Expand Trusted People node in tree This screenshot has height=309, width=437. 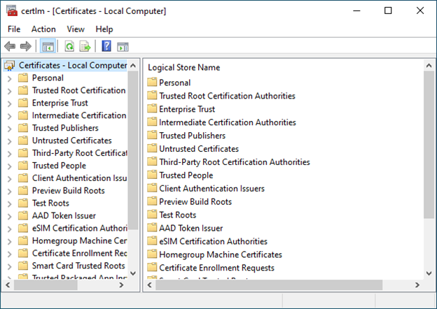click(9, 166)
